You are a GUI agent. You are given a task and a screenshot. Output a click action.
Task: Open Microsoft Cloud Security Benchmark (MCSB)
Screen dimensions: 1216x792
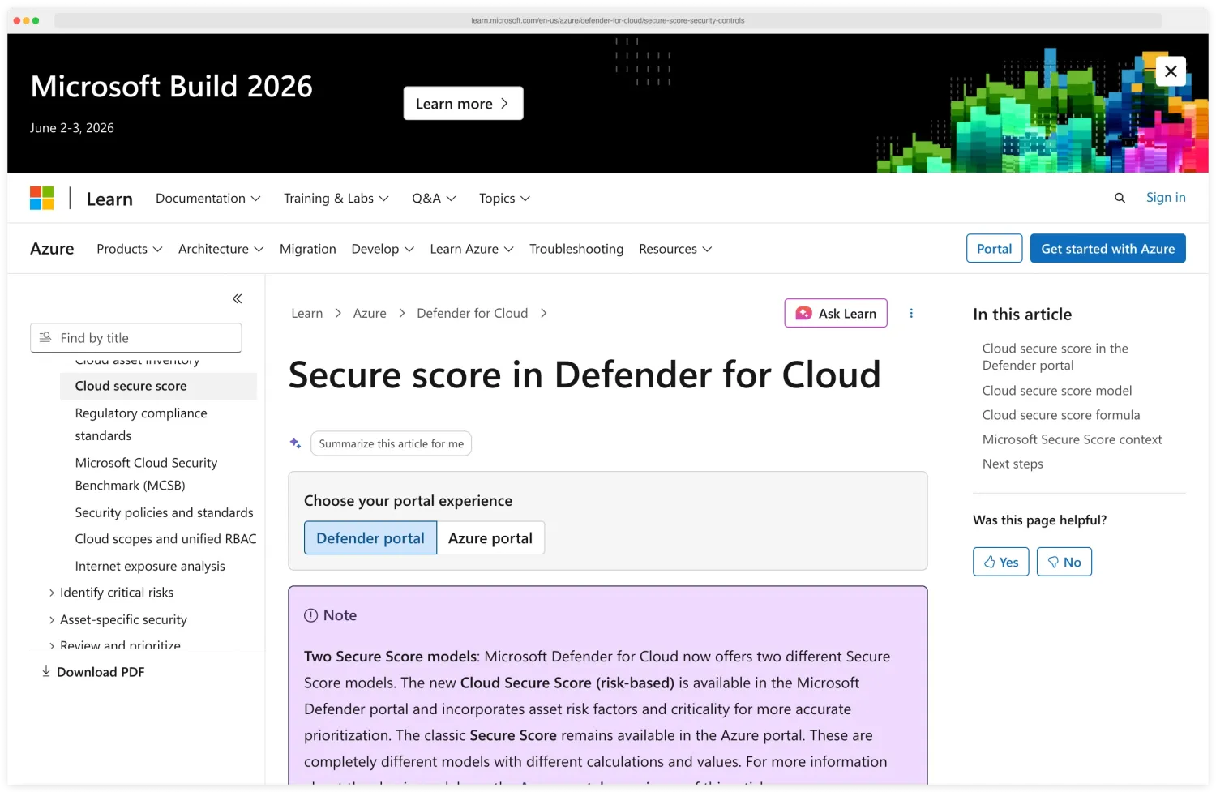(x=147, y=474)
